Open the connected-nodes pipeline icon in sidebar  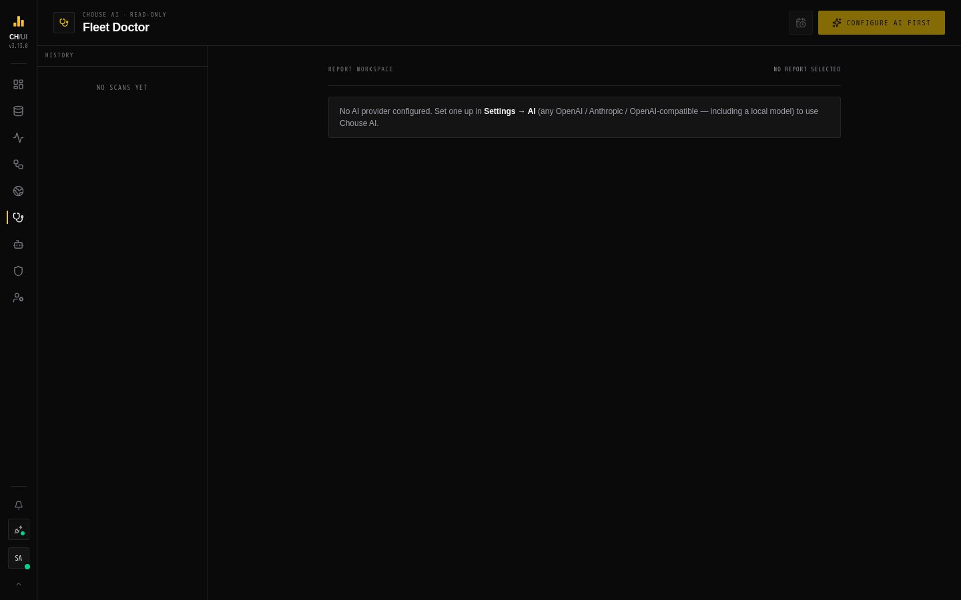(x=18, y=165)
